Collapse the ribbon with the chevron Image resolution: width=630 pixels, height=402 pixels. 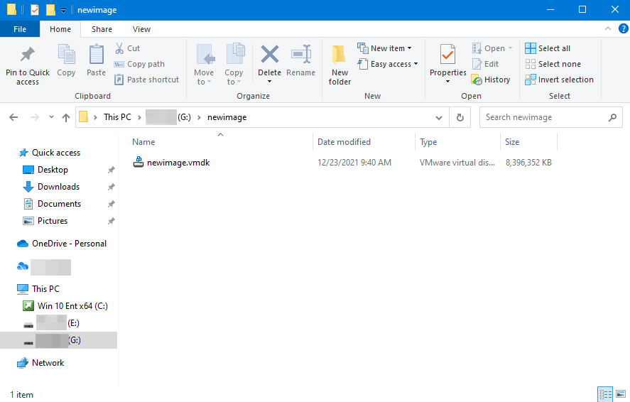point(608,28)
